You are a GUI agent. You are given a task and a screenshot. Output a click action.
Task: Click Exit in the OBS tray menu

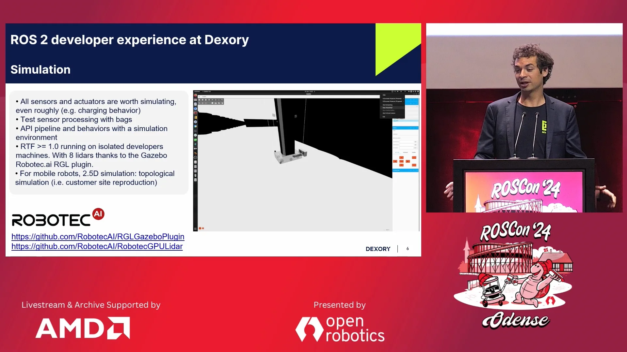pos(384,117)
